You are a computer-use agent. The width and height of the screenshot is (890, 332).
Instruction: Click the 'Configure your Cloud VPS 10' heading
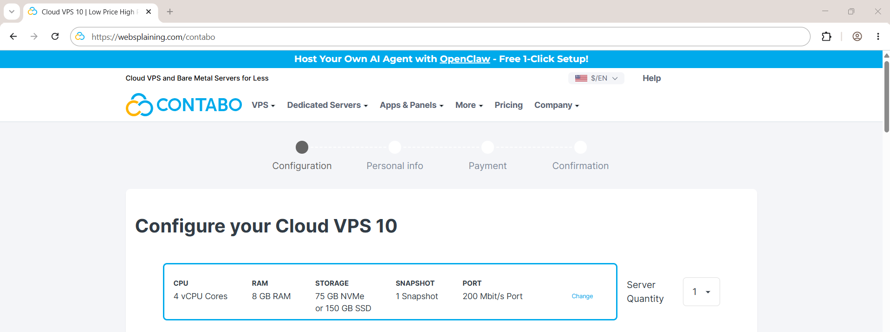tap(266, 226)
